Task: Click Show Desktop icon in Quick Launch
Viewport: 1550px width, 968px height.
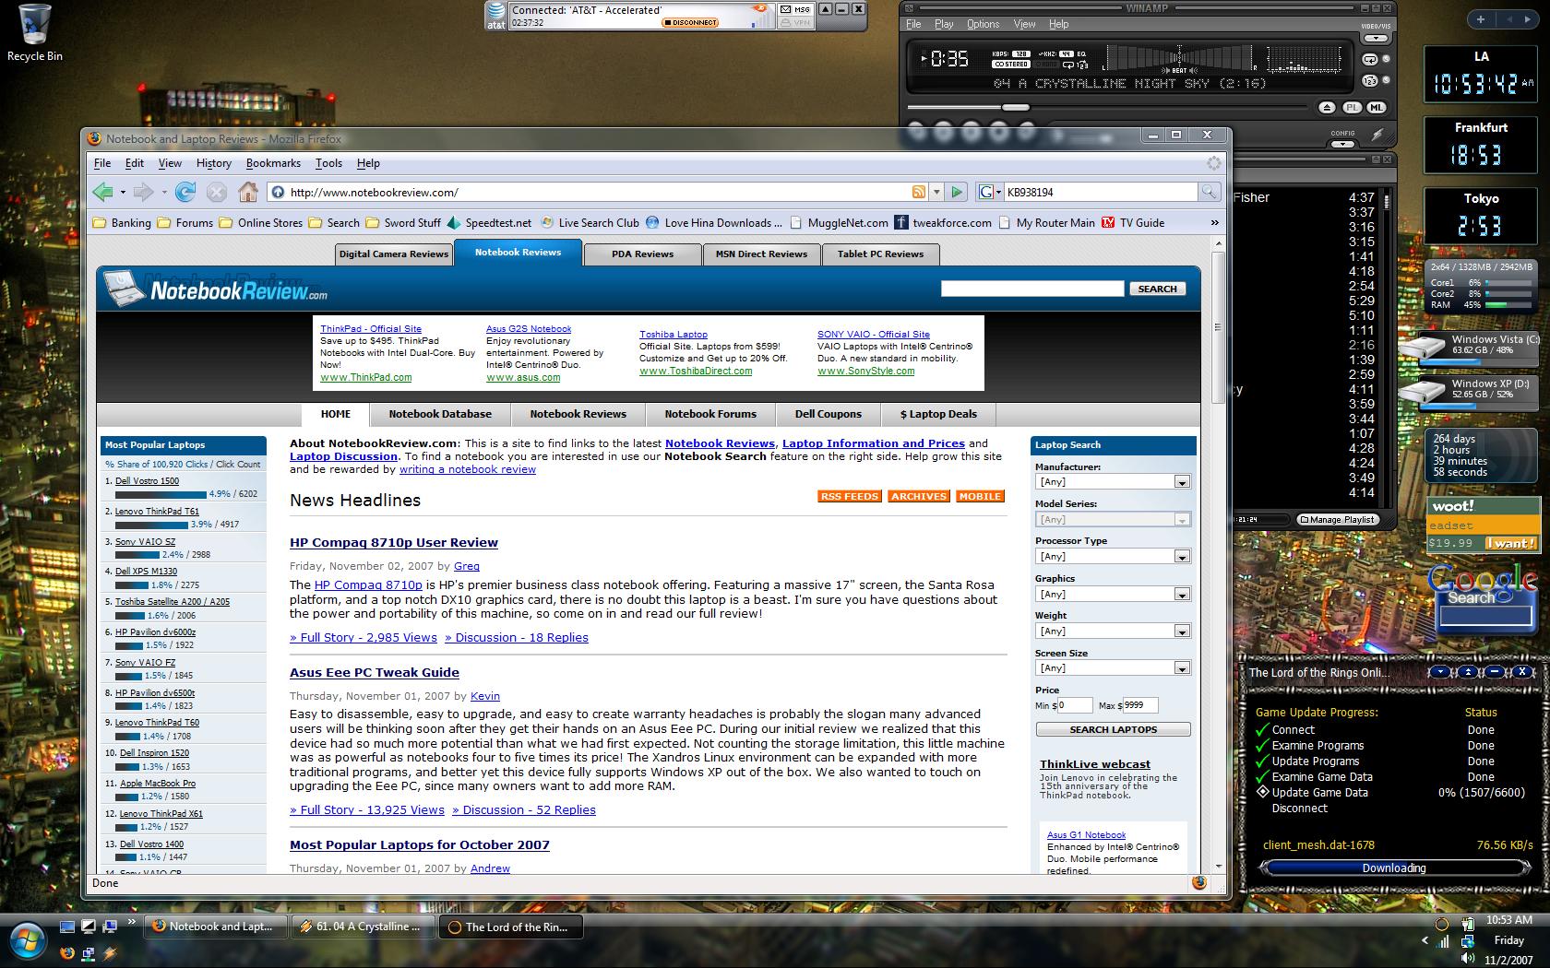Action: pos(67,927)
